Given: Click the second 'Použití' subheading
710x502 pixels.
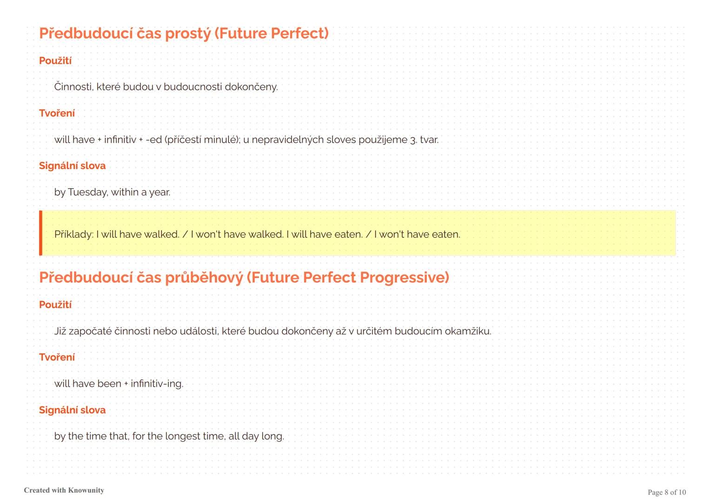Looking at the screenshot, I should click(x=55, y=305).
